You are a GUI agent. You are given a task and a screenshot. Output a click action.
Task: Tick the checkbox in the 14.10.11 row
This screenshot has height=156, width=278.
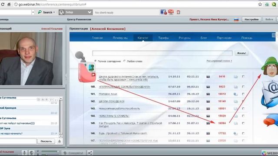243,76
